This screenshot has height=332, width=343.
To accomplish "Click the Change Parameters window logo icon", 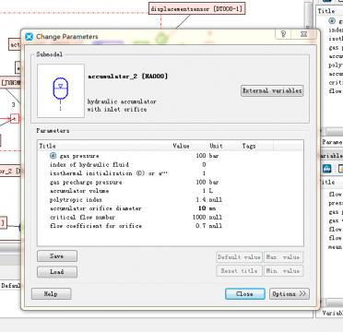I will 29,37.
